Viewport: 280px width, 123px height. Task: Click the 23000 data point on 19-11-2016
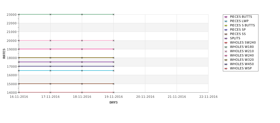tap(113, 14)
